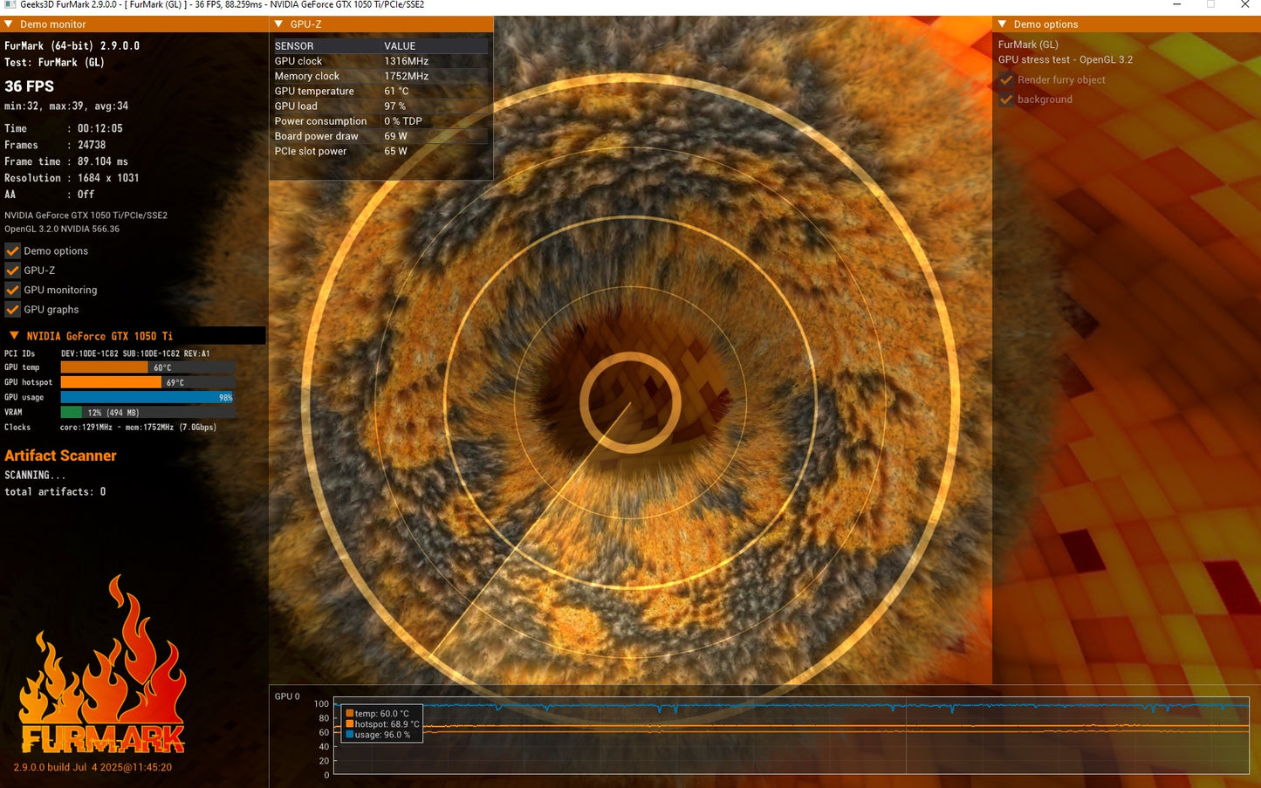Close the FurMark window
The height and width of the screenshot is (788, 1261).
coord(1244,5)
